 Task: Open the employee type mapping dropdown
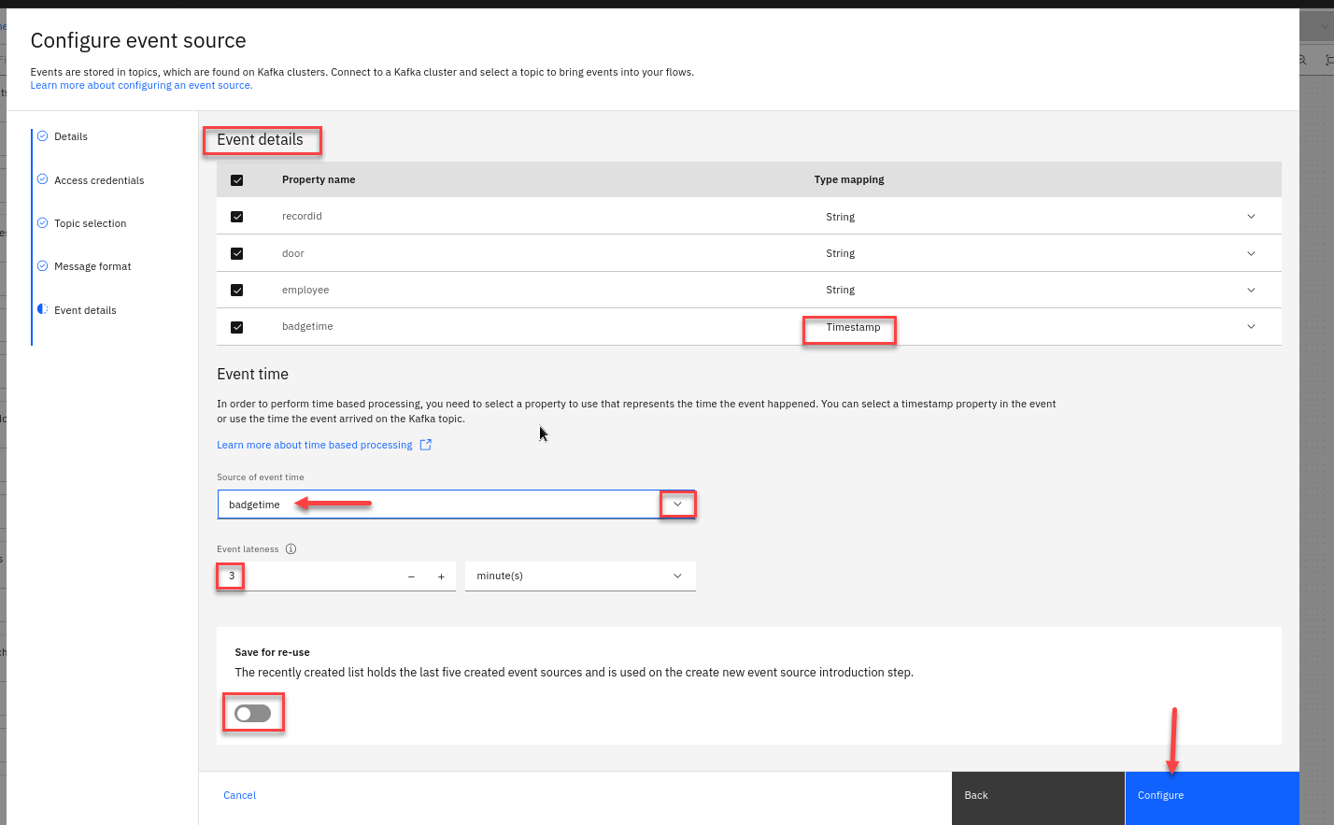coord(1251,290)
